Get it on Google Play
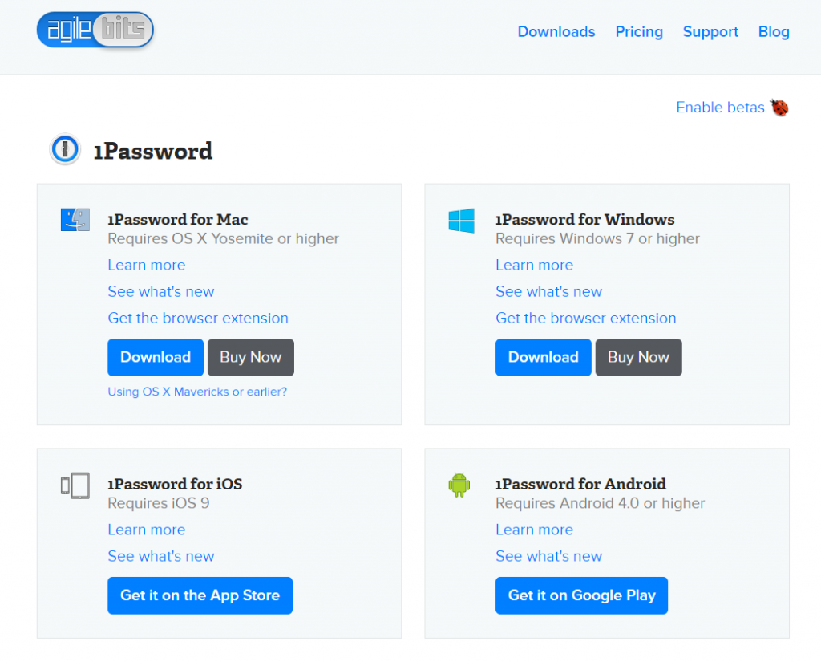The width and height of the screenshot is (821, 662). point(581,595)
